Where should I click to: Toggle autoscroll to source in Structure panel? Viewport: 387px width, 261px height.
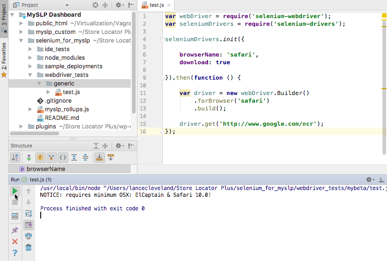(x=100, y=157)
